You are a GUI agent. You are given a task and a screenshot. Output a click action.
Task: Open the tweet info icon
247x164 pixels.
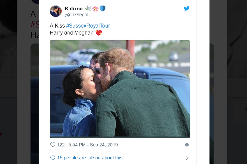187,145
